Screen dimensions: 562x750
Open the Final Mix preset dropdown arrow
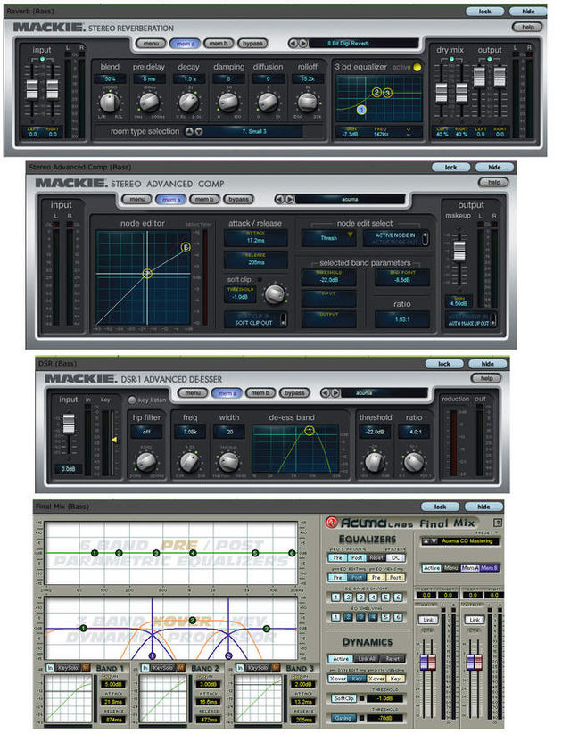coord(498,532)
